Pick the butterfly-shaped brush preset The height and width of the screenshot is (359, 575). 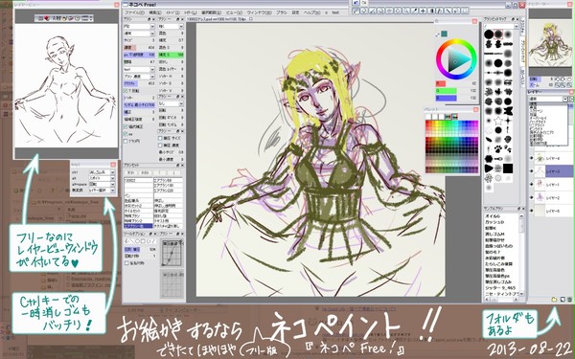tap(508, 110)
